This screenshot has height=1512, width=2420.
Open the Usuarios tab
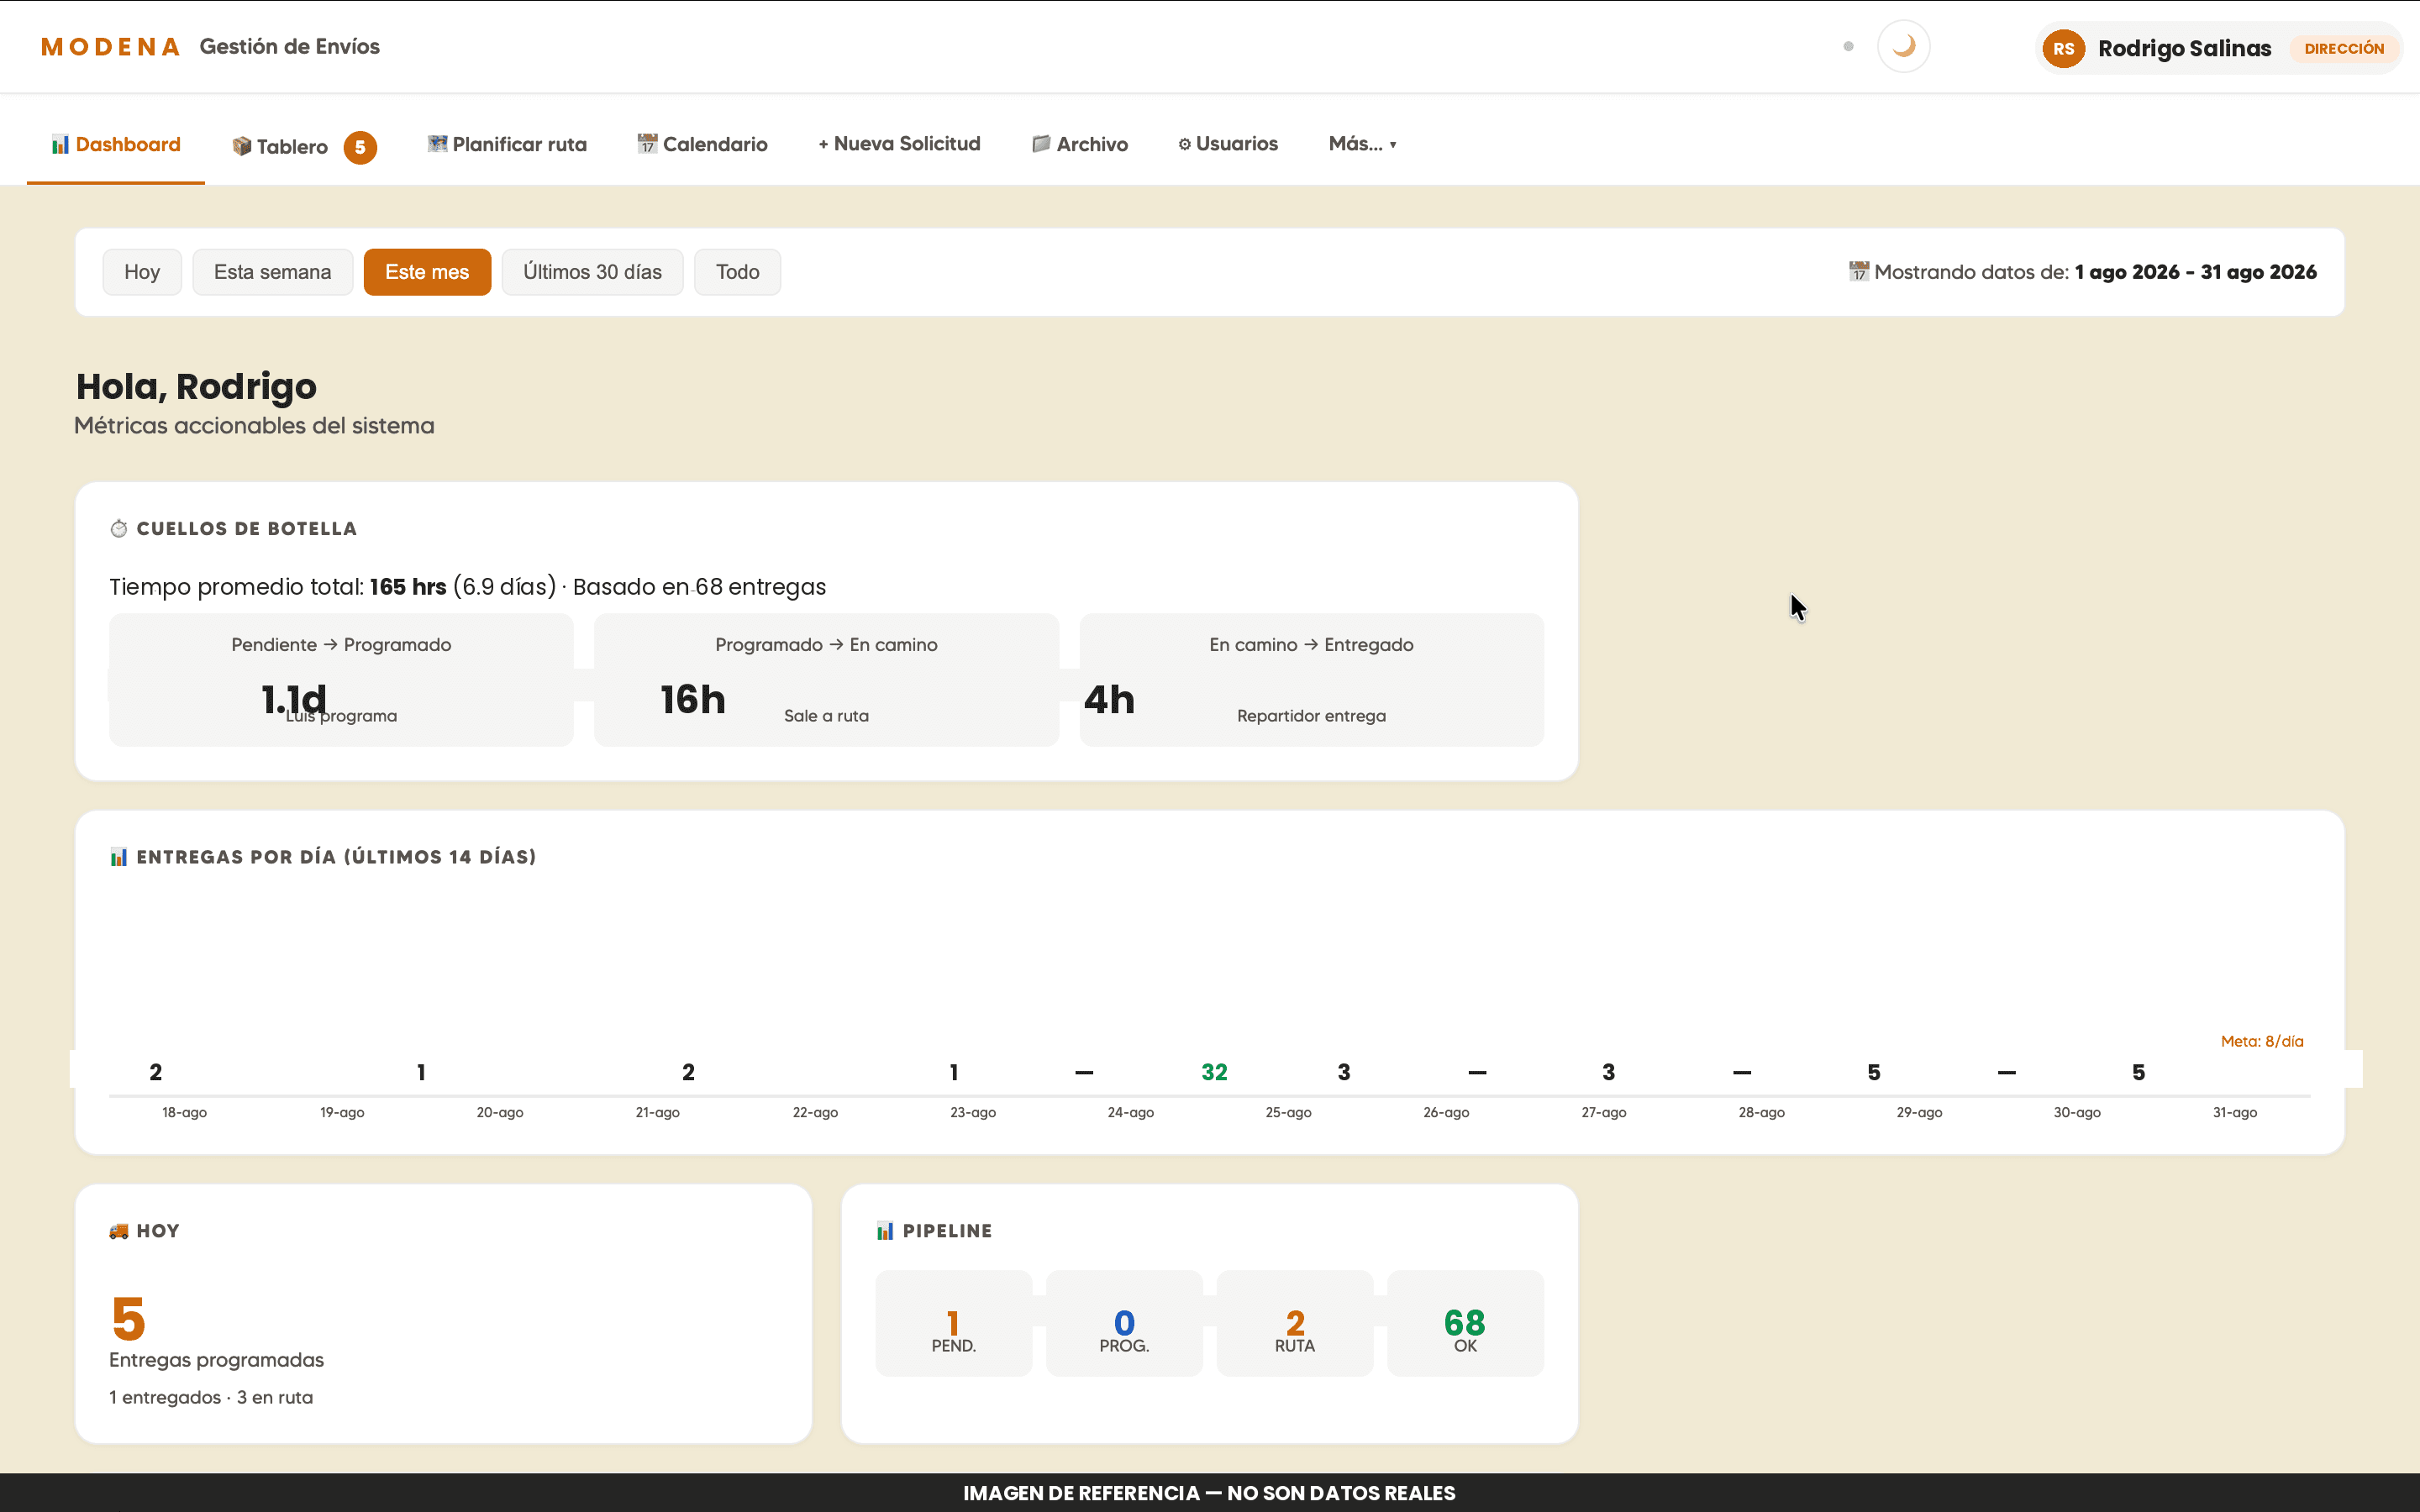[1228, 144]
